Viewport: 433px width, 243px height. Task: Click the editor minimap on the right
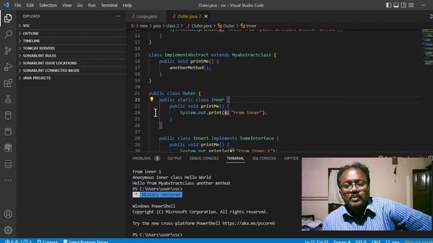point(427,47)
